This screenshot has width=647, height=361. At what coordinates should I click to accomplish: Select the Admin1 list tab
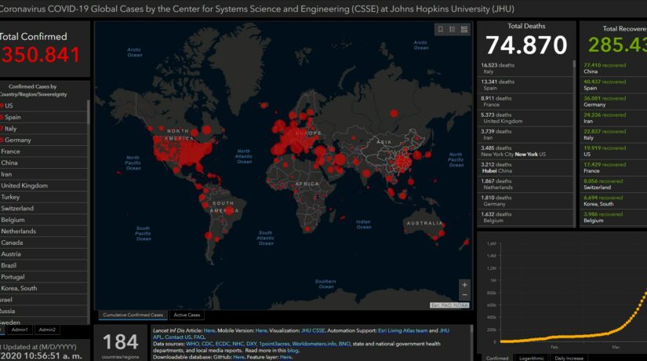20,330
